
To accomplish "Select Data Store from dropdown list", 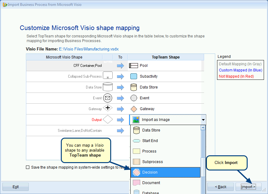I will coord(165,130).
